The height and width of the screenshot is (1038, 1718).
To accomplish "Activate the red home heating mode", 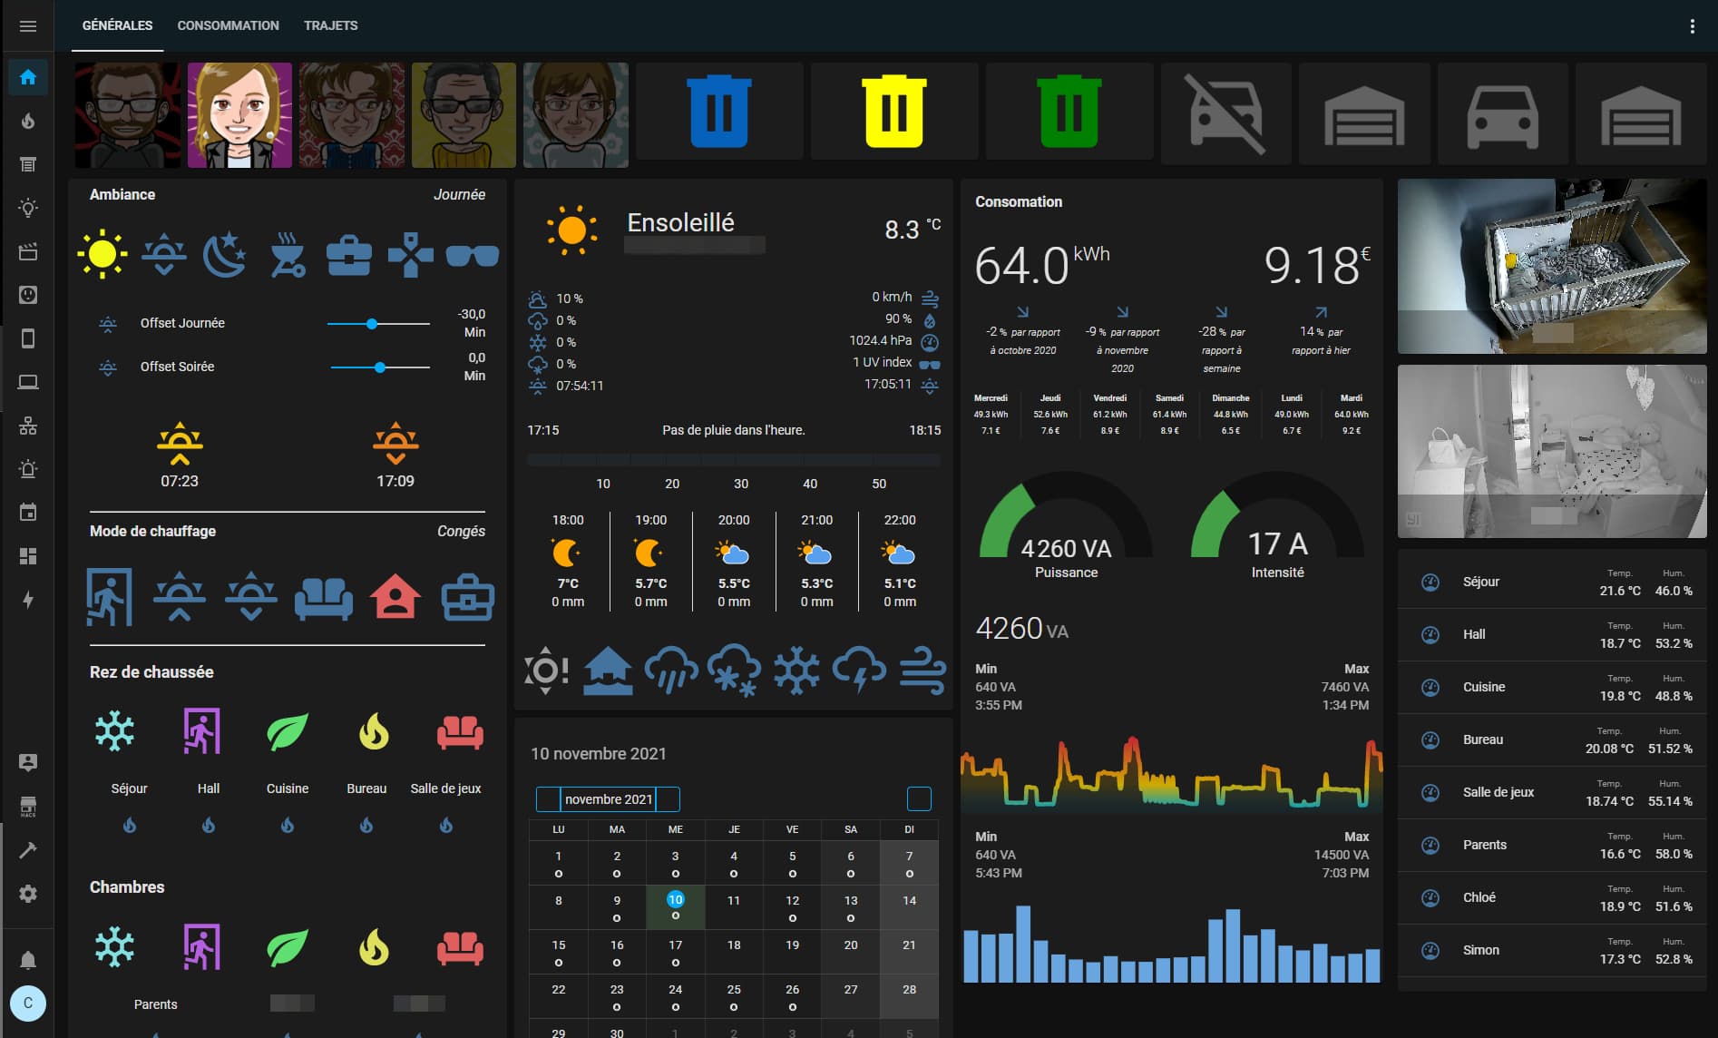I will click(x=395, y=597).
